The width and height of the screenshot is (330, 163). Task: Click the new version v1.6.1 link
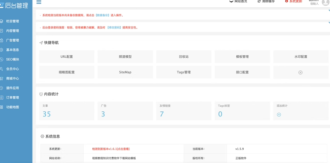click(111, 149)
